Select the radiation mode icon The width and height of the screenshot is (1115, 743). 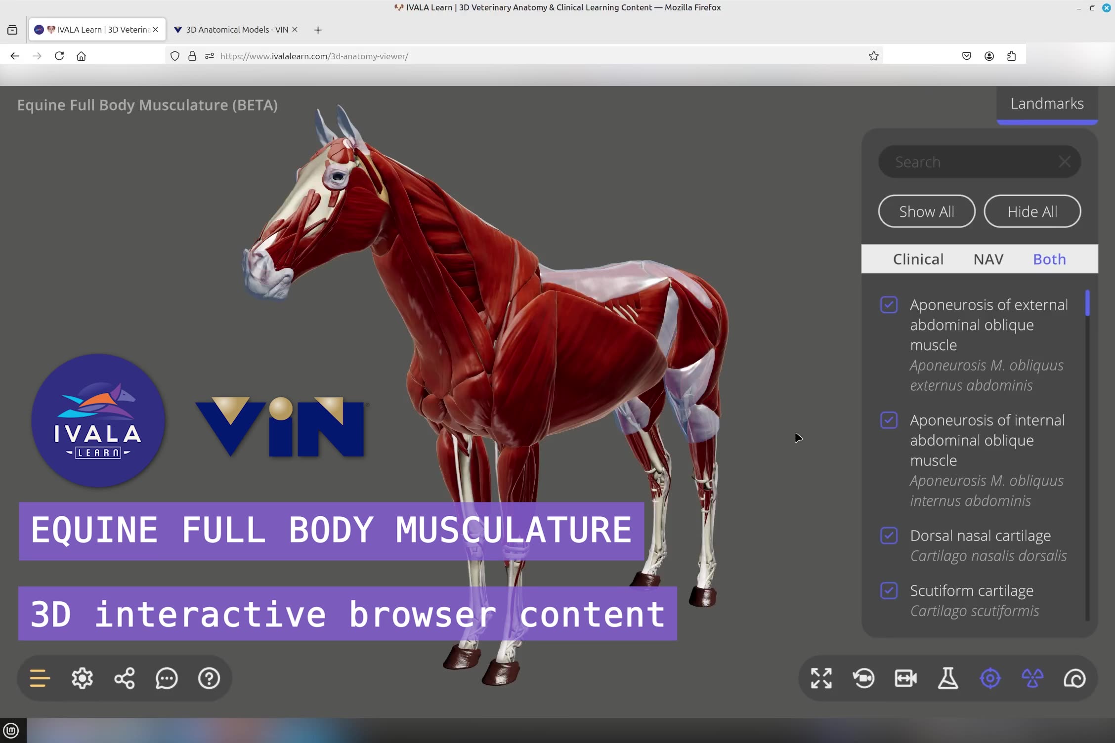point(1032,678)
